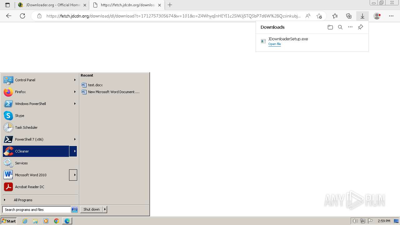Viewport: 400px width, 225px height.
Task: Launch Firefox from the Start menu
Action: 40,92
